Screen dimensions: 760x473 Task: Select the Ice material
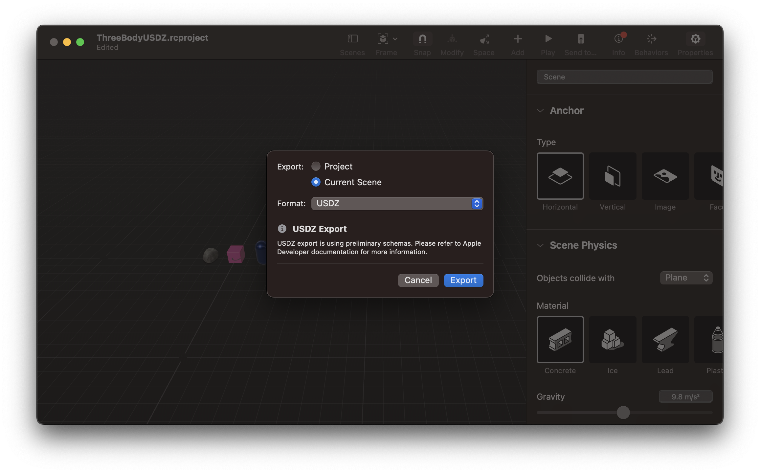[x=613, y=340]
